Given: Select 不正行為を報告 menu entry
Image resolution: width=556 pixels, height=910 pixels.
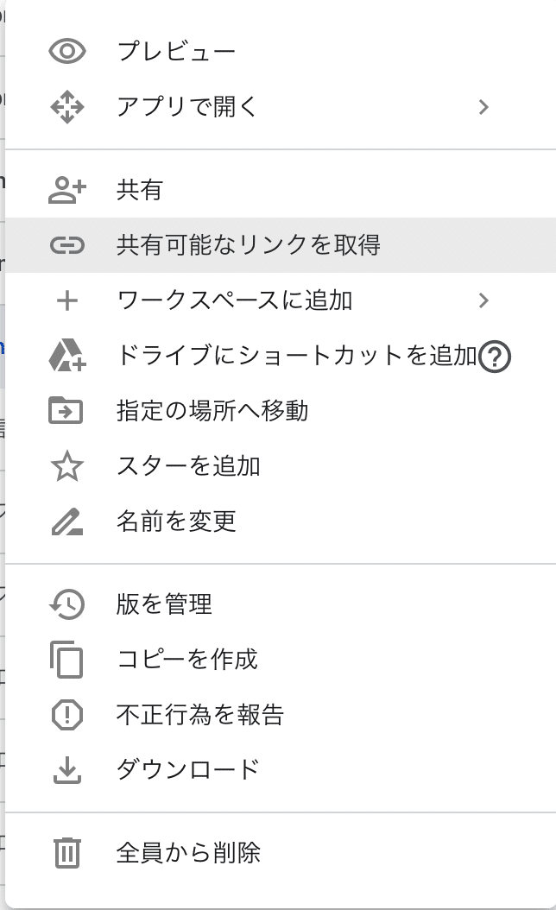Looking at the screenshot, I should [200, 715].
